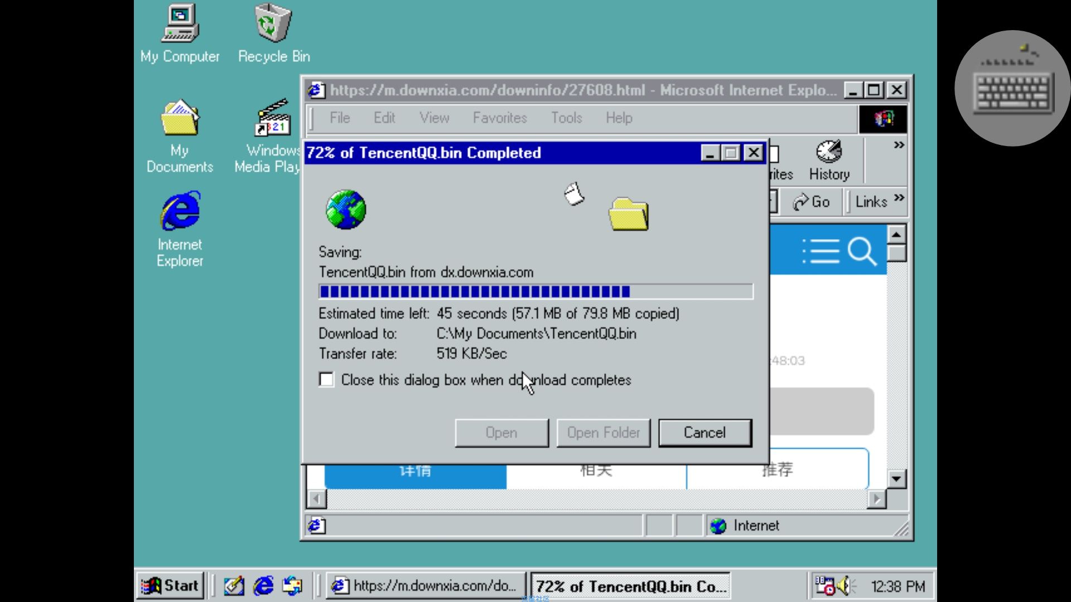Click the History toolbar icon in Internet Explorer
This screenshot has width=1071, height=602.
[x=829, y=161]
